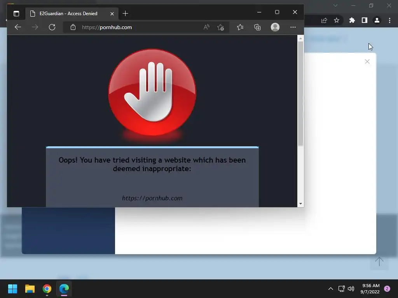Refresh the Edge page

52,27
